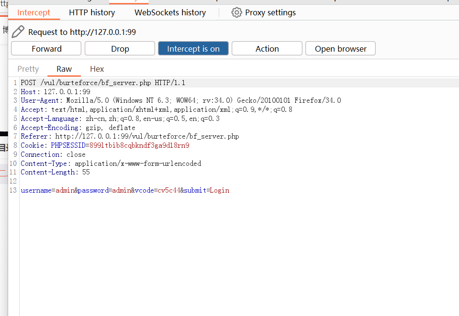Select the Pretty view tab
The width and height of the screenshot is (459, 316).
28,69
